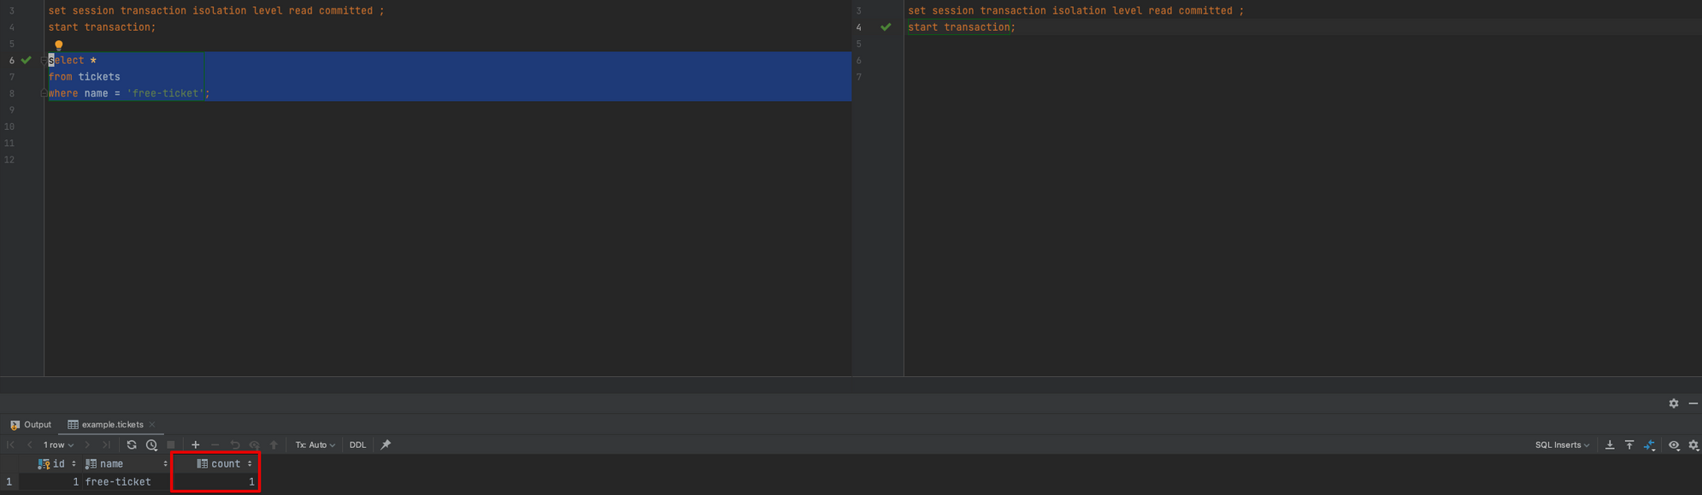Click green checkmark beside right start transaction

point(886,27)
